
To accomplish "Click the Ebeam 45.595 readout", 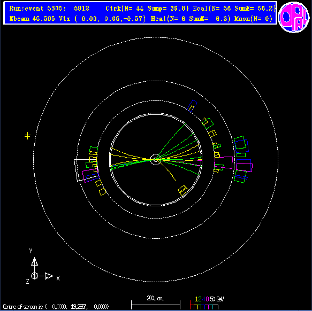I will tap(32, 19).
